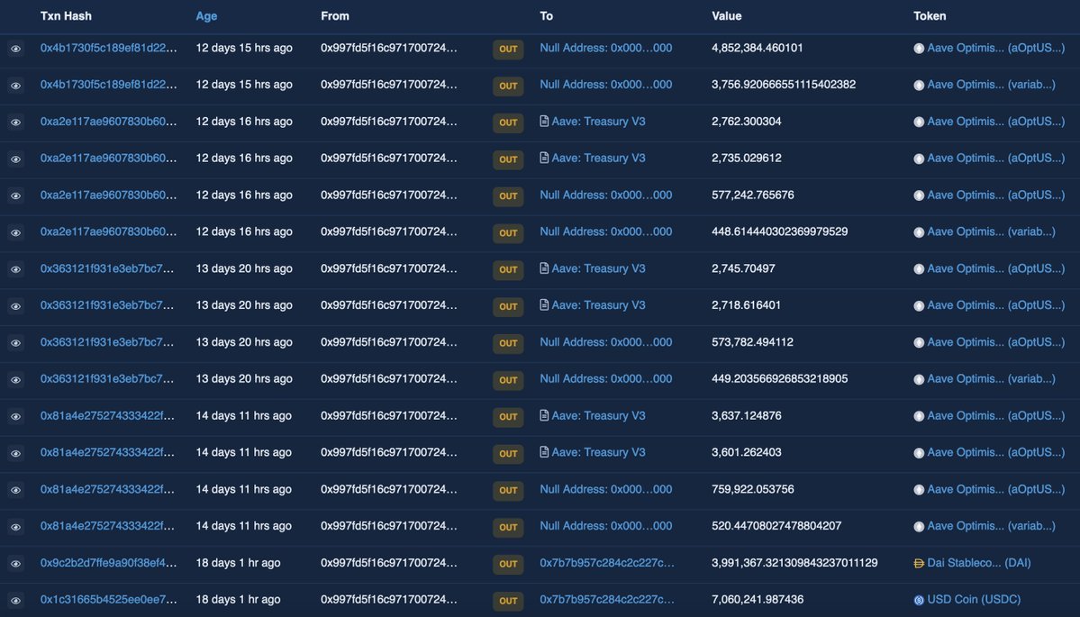Open txn hash 0x4b1730f5c189ef81d22 for 4,852,384.460101
The width and height of the screenshot is (1080, 617).
pos(108,49)
